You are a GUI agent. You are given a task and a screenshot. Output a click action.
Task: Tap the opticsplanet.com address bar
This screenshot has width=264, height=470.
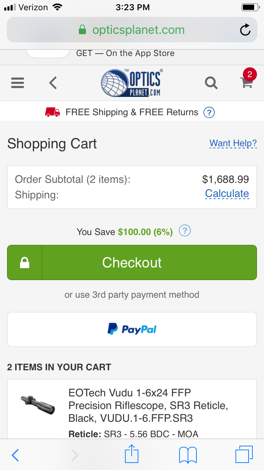[132, 30]
